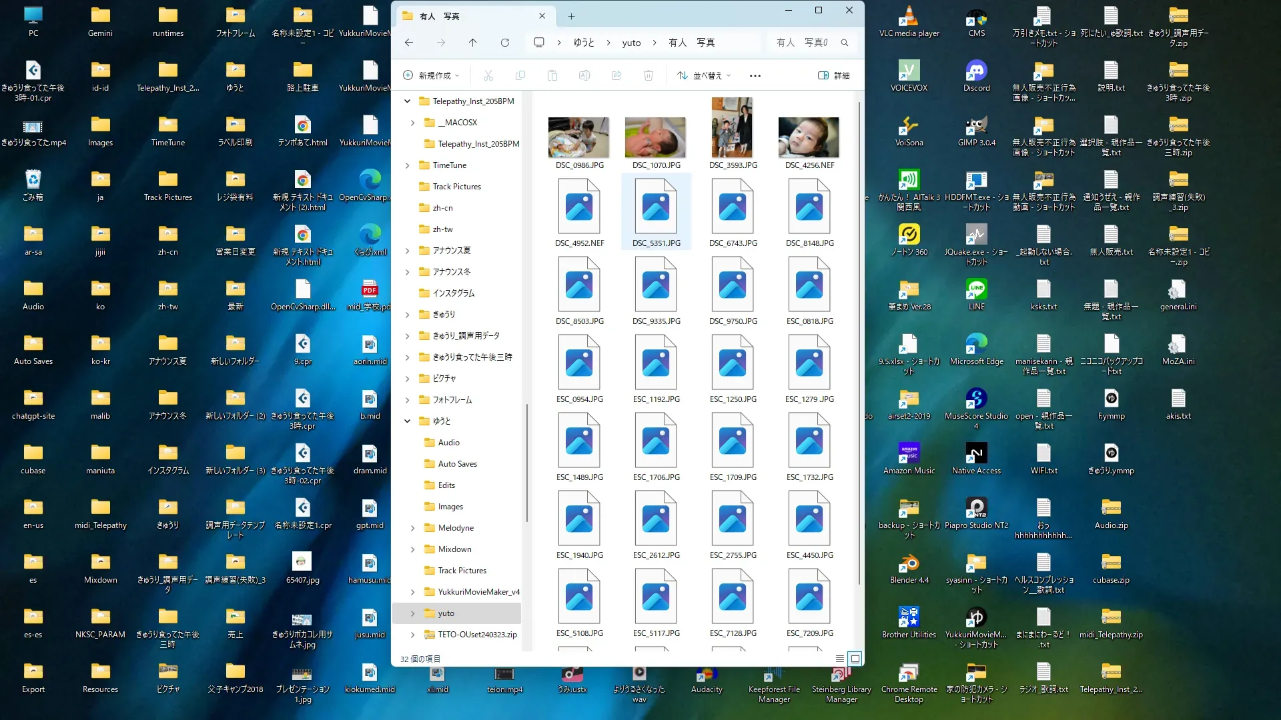
Task: Switch to large icons view in status bar
Action: click(855, 659)
